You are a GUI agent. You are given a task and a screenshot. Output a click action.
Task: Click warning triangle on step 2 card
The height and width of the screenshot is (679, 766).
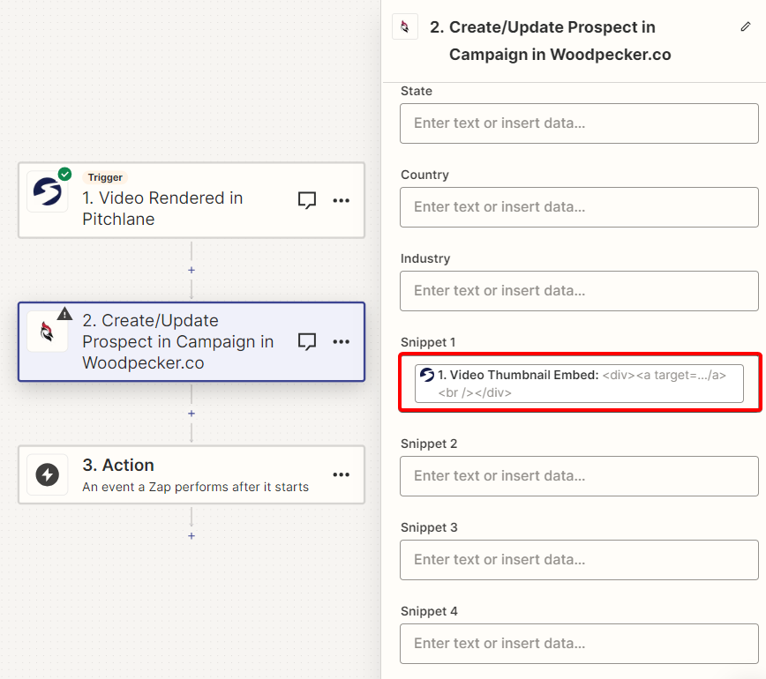pos(64,314)
